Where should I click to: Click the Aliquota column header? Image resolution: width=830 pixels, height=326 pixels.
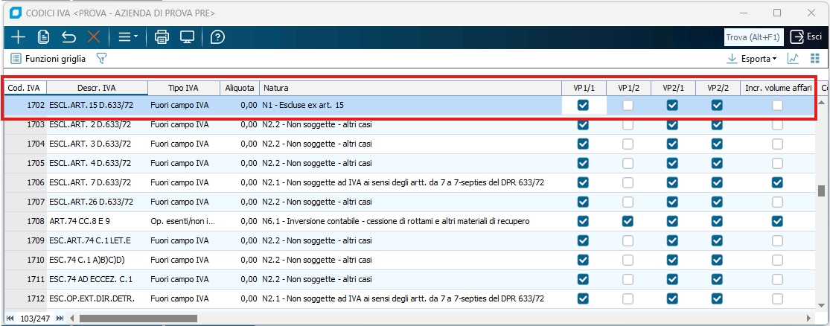[240, 88]
